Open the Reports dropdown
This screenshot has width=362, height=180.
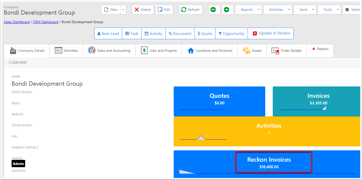click(248, 10)
